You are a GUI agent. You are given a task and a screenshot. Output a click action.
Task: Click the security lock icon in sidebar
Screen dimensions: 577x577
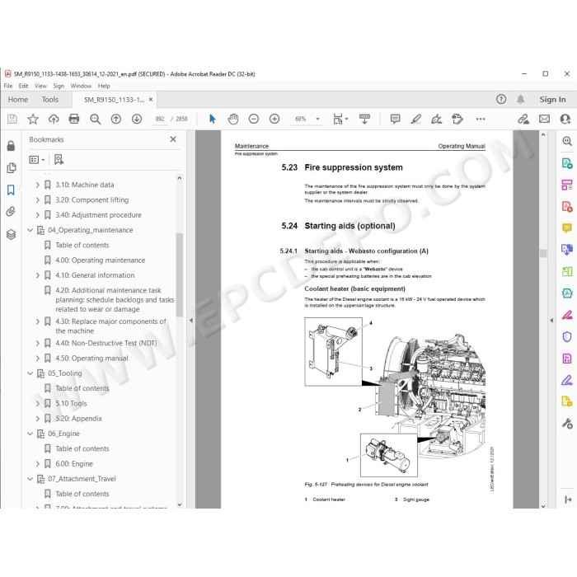(11, 146)
